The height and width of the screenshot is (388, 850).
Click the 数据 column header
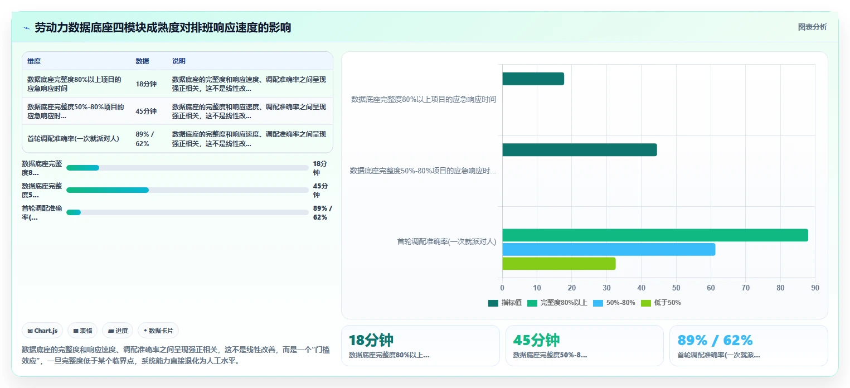[x=142, y=61]
